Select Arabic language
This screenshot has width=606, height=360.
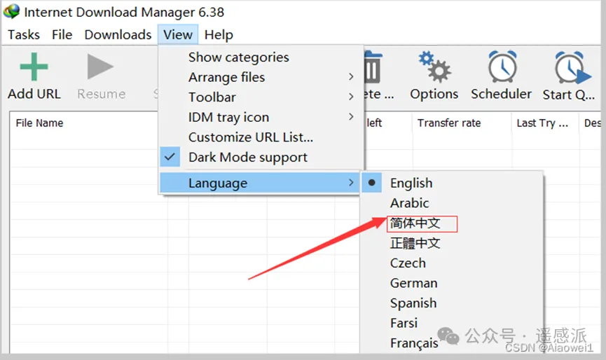click(410, 203)
